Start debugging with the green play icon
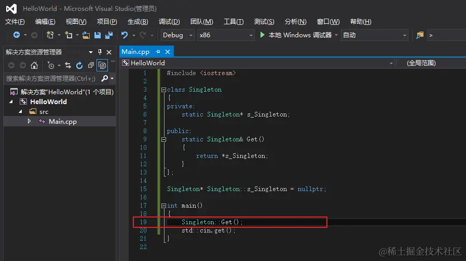The width and height of the screenshot is (466, 261). [262, 35]
